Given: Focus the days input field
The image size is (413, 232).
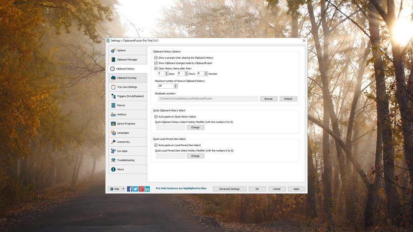Looking at the screenshot, I should click(x=161, y=74).
